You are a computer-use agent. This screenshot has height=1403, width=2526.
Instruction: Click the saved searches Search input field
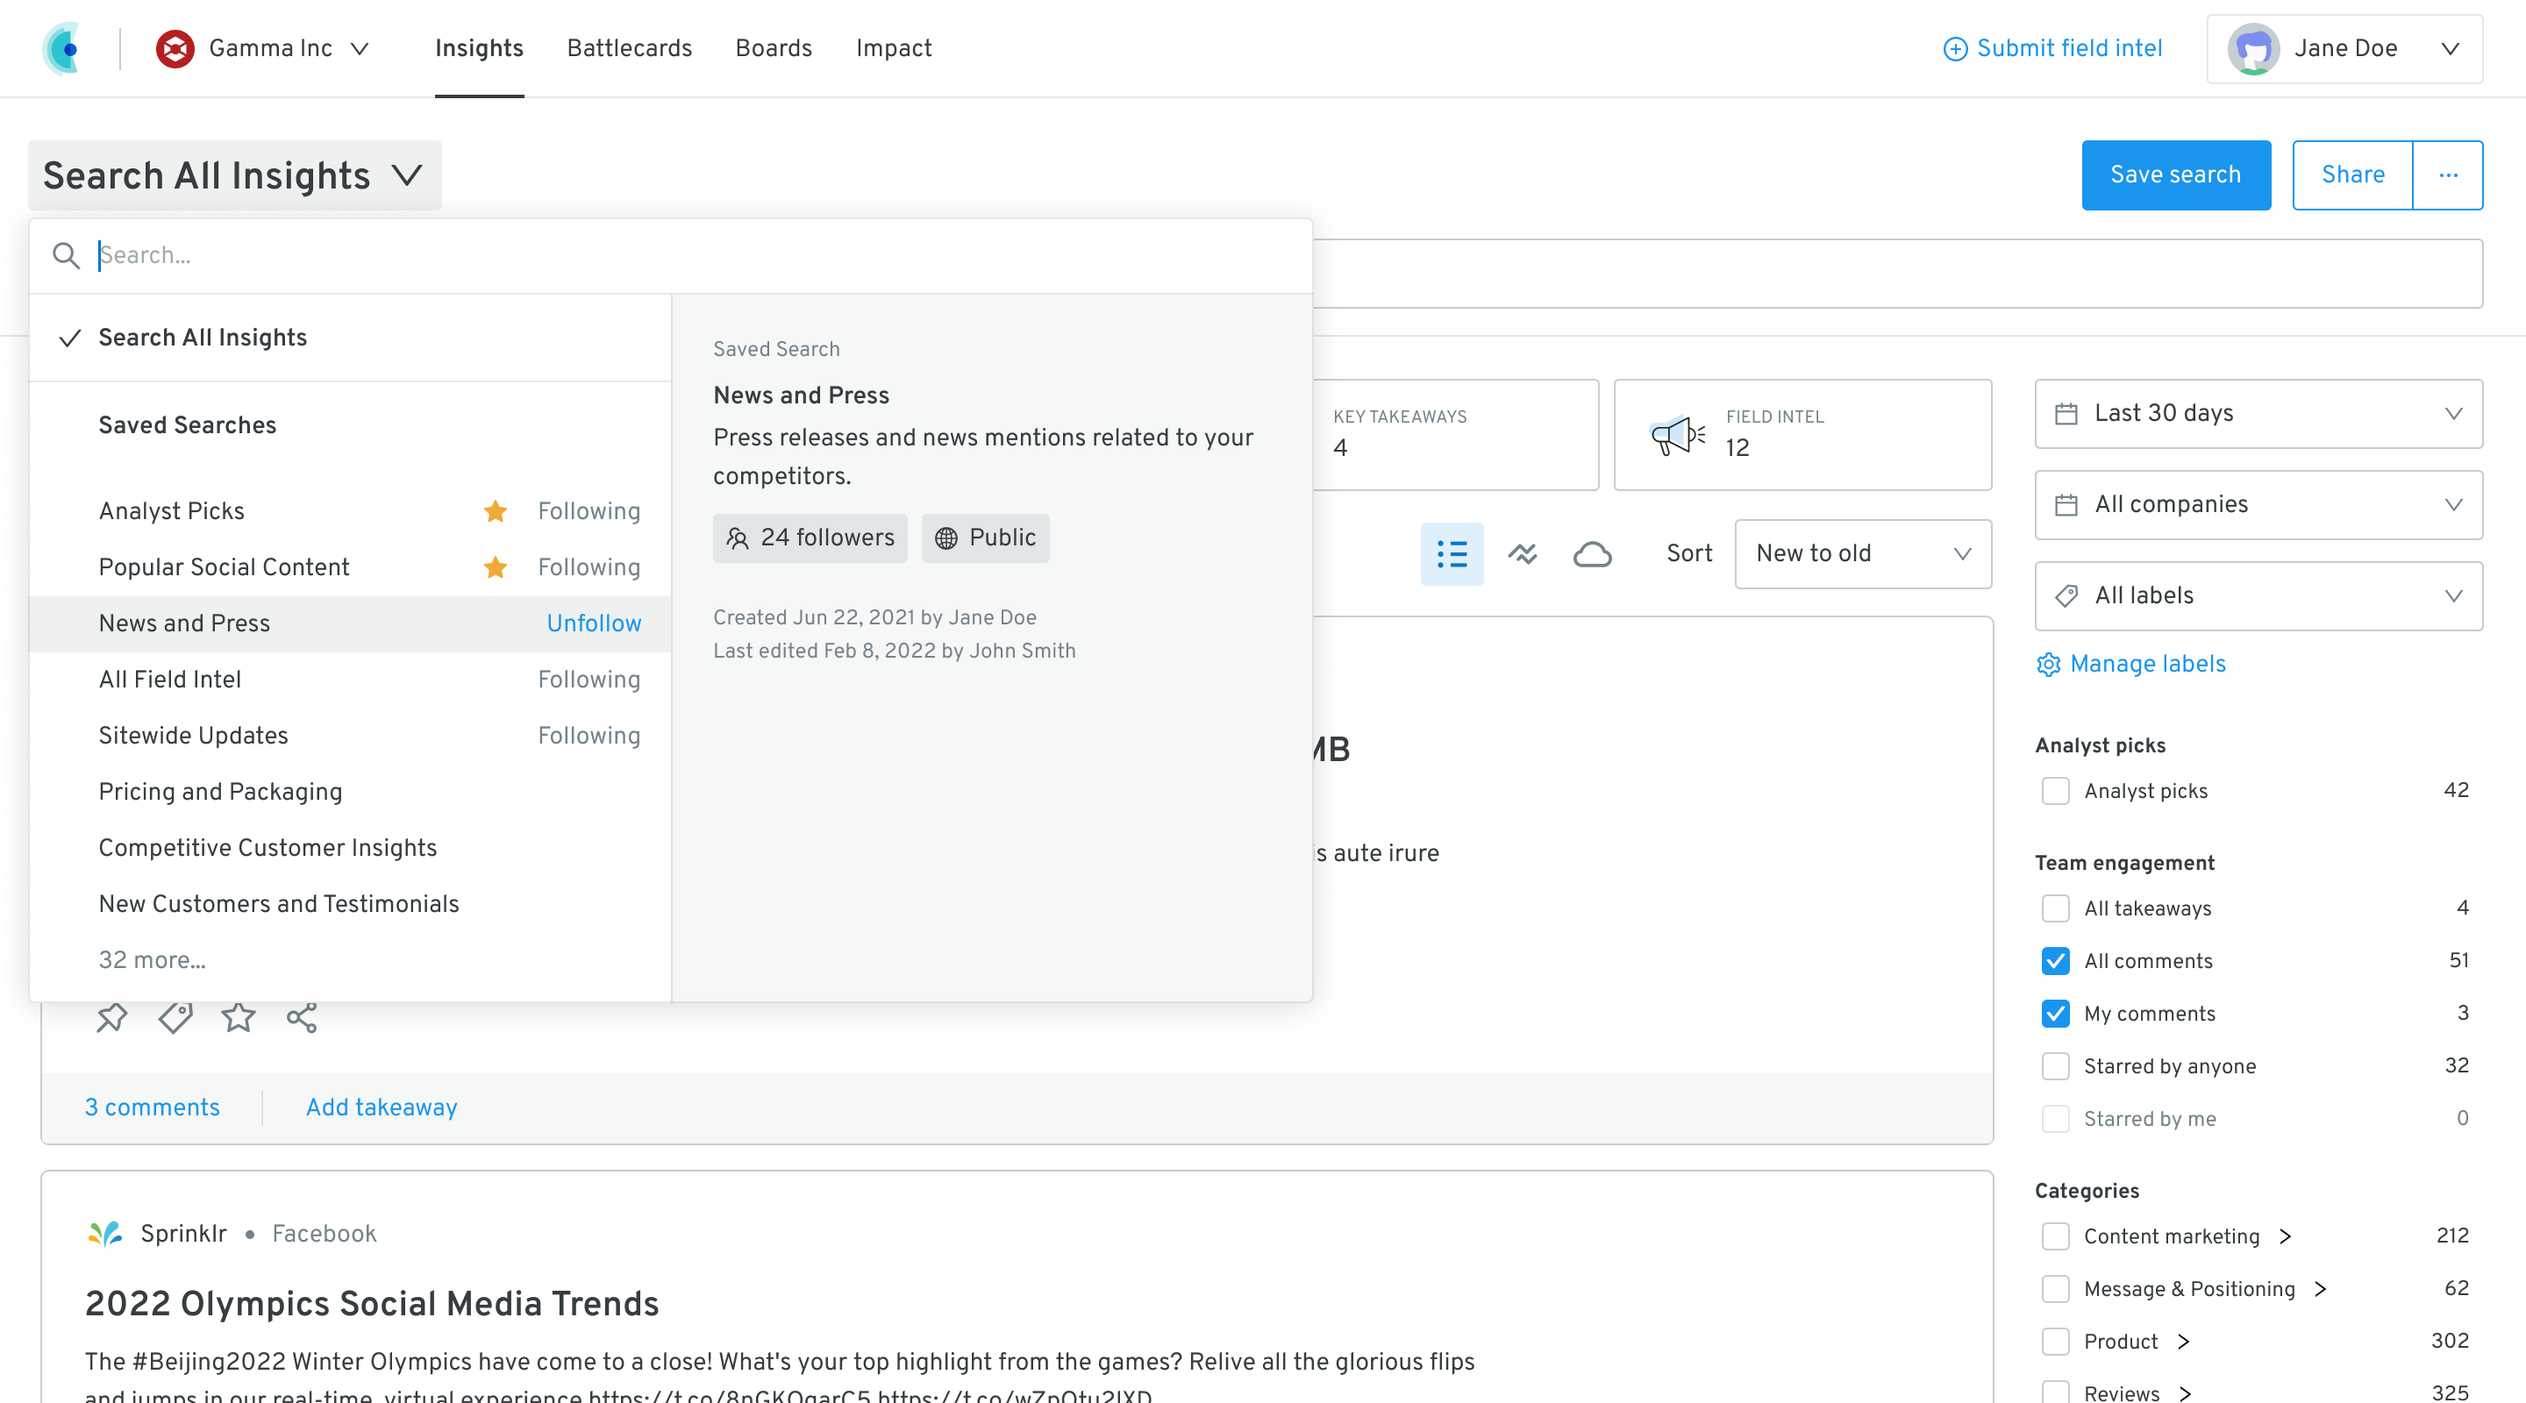coord(687,256)
